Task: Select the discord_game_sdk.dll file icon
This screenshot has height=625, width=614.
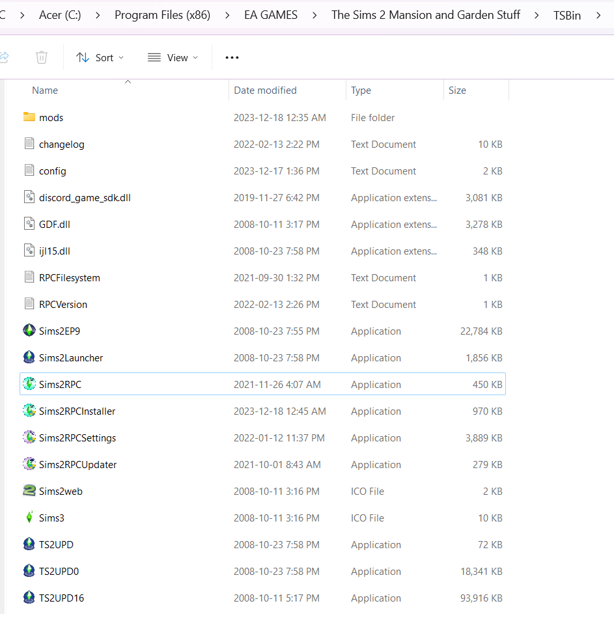Action: (29, 197)
